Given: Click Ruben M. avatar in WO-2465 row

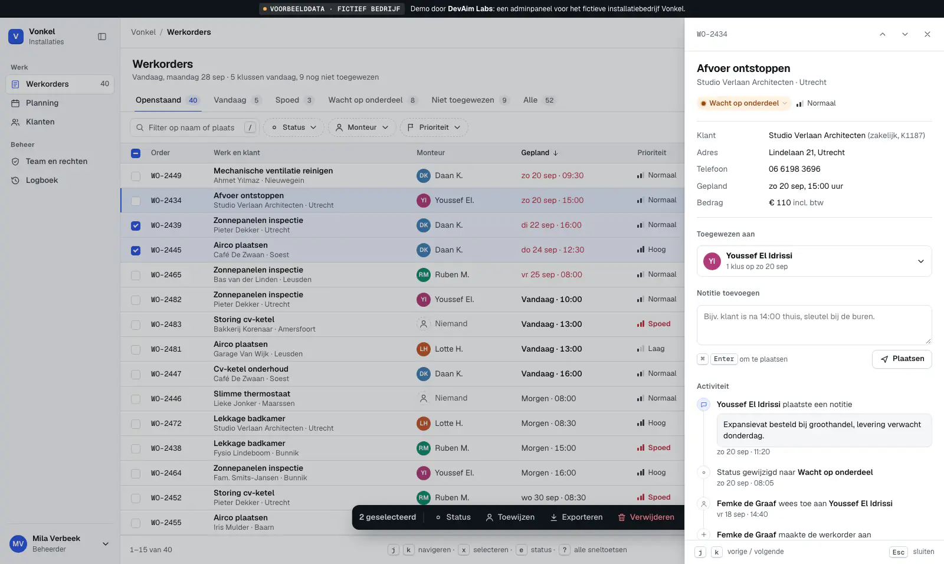Looking at the screenshot, I should coord(424,275).
